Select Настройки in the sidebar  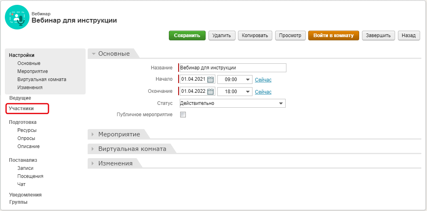(22, 55)
